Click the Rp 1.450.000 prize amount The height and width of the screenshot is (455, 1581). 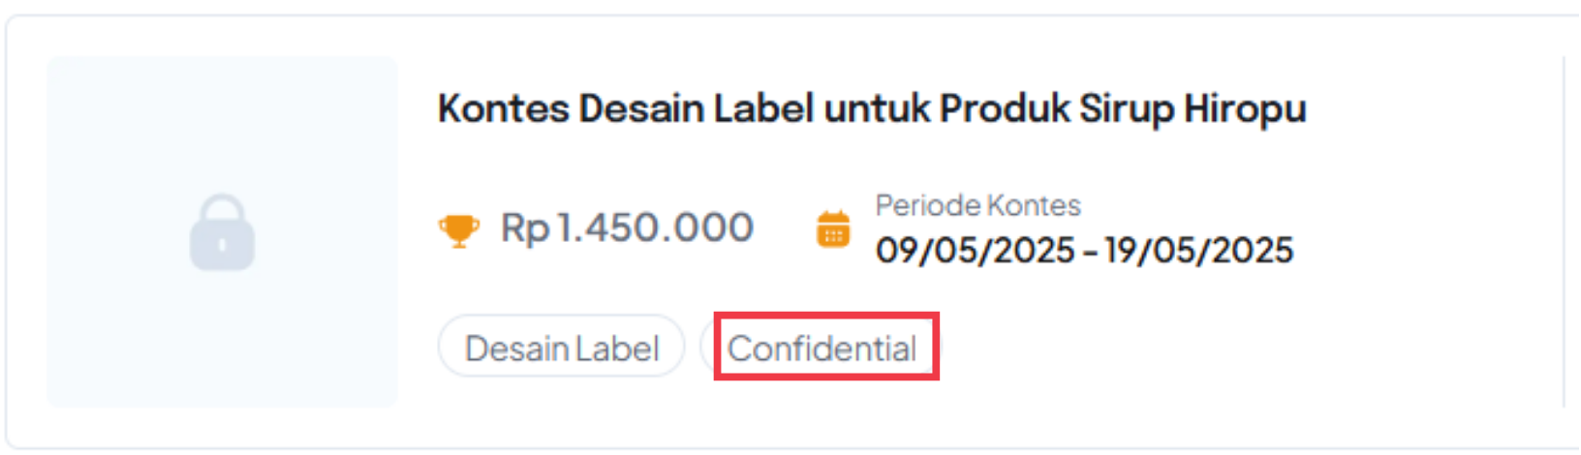click(627, 228)
